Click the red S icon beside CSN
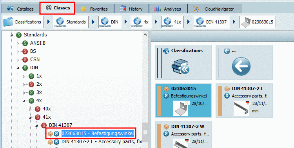 (25, 60)
